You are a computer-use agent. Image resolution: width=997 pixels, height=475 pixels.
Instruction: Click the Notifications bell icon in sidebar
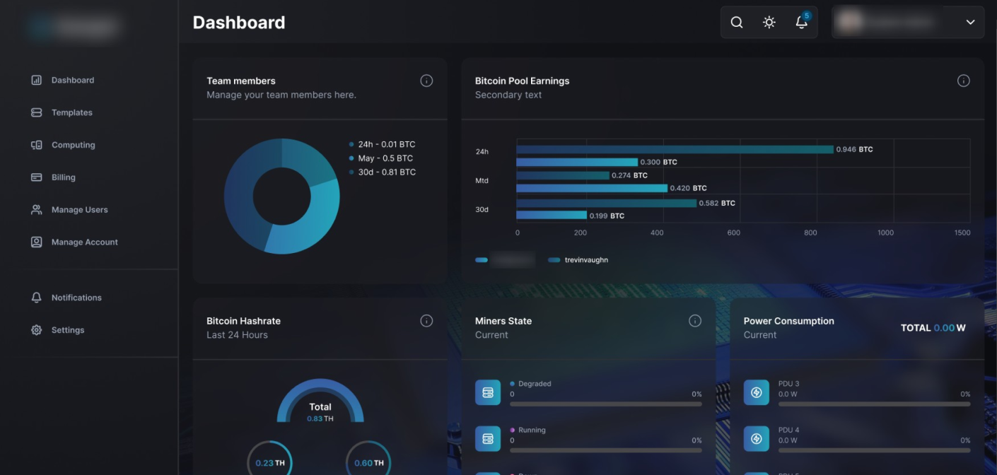(x=37, y=298)
